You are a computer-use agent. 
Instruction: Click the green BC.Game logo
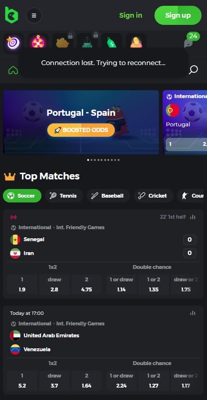(11, 15)
